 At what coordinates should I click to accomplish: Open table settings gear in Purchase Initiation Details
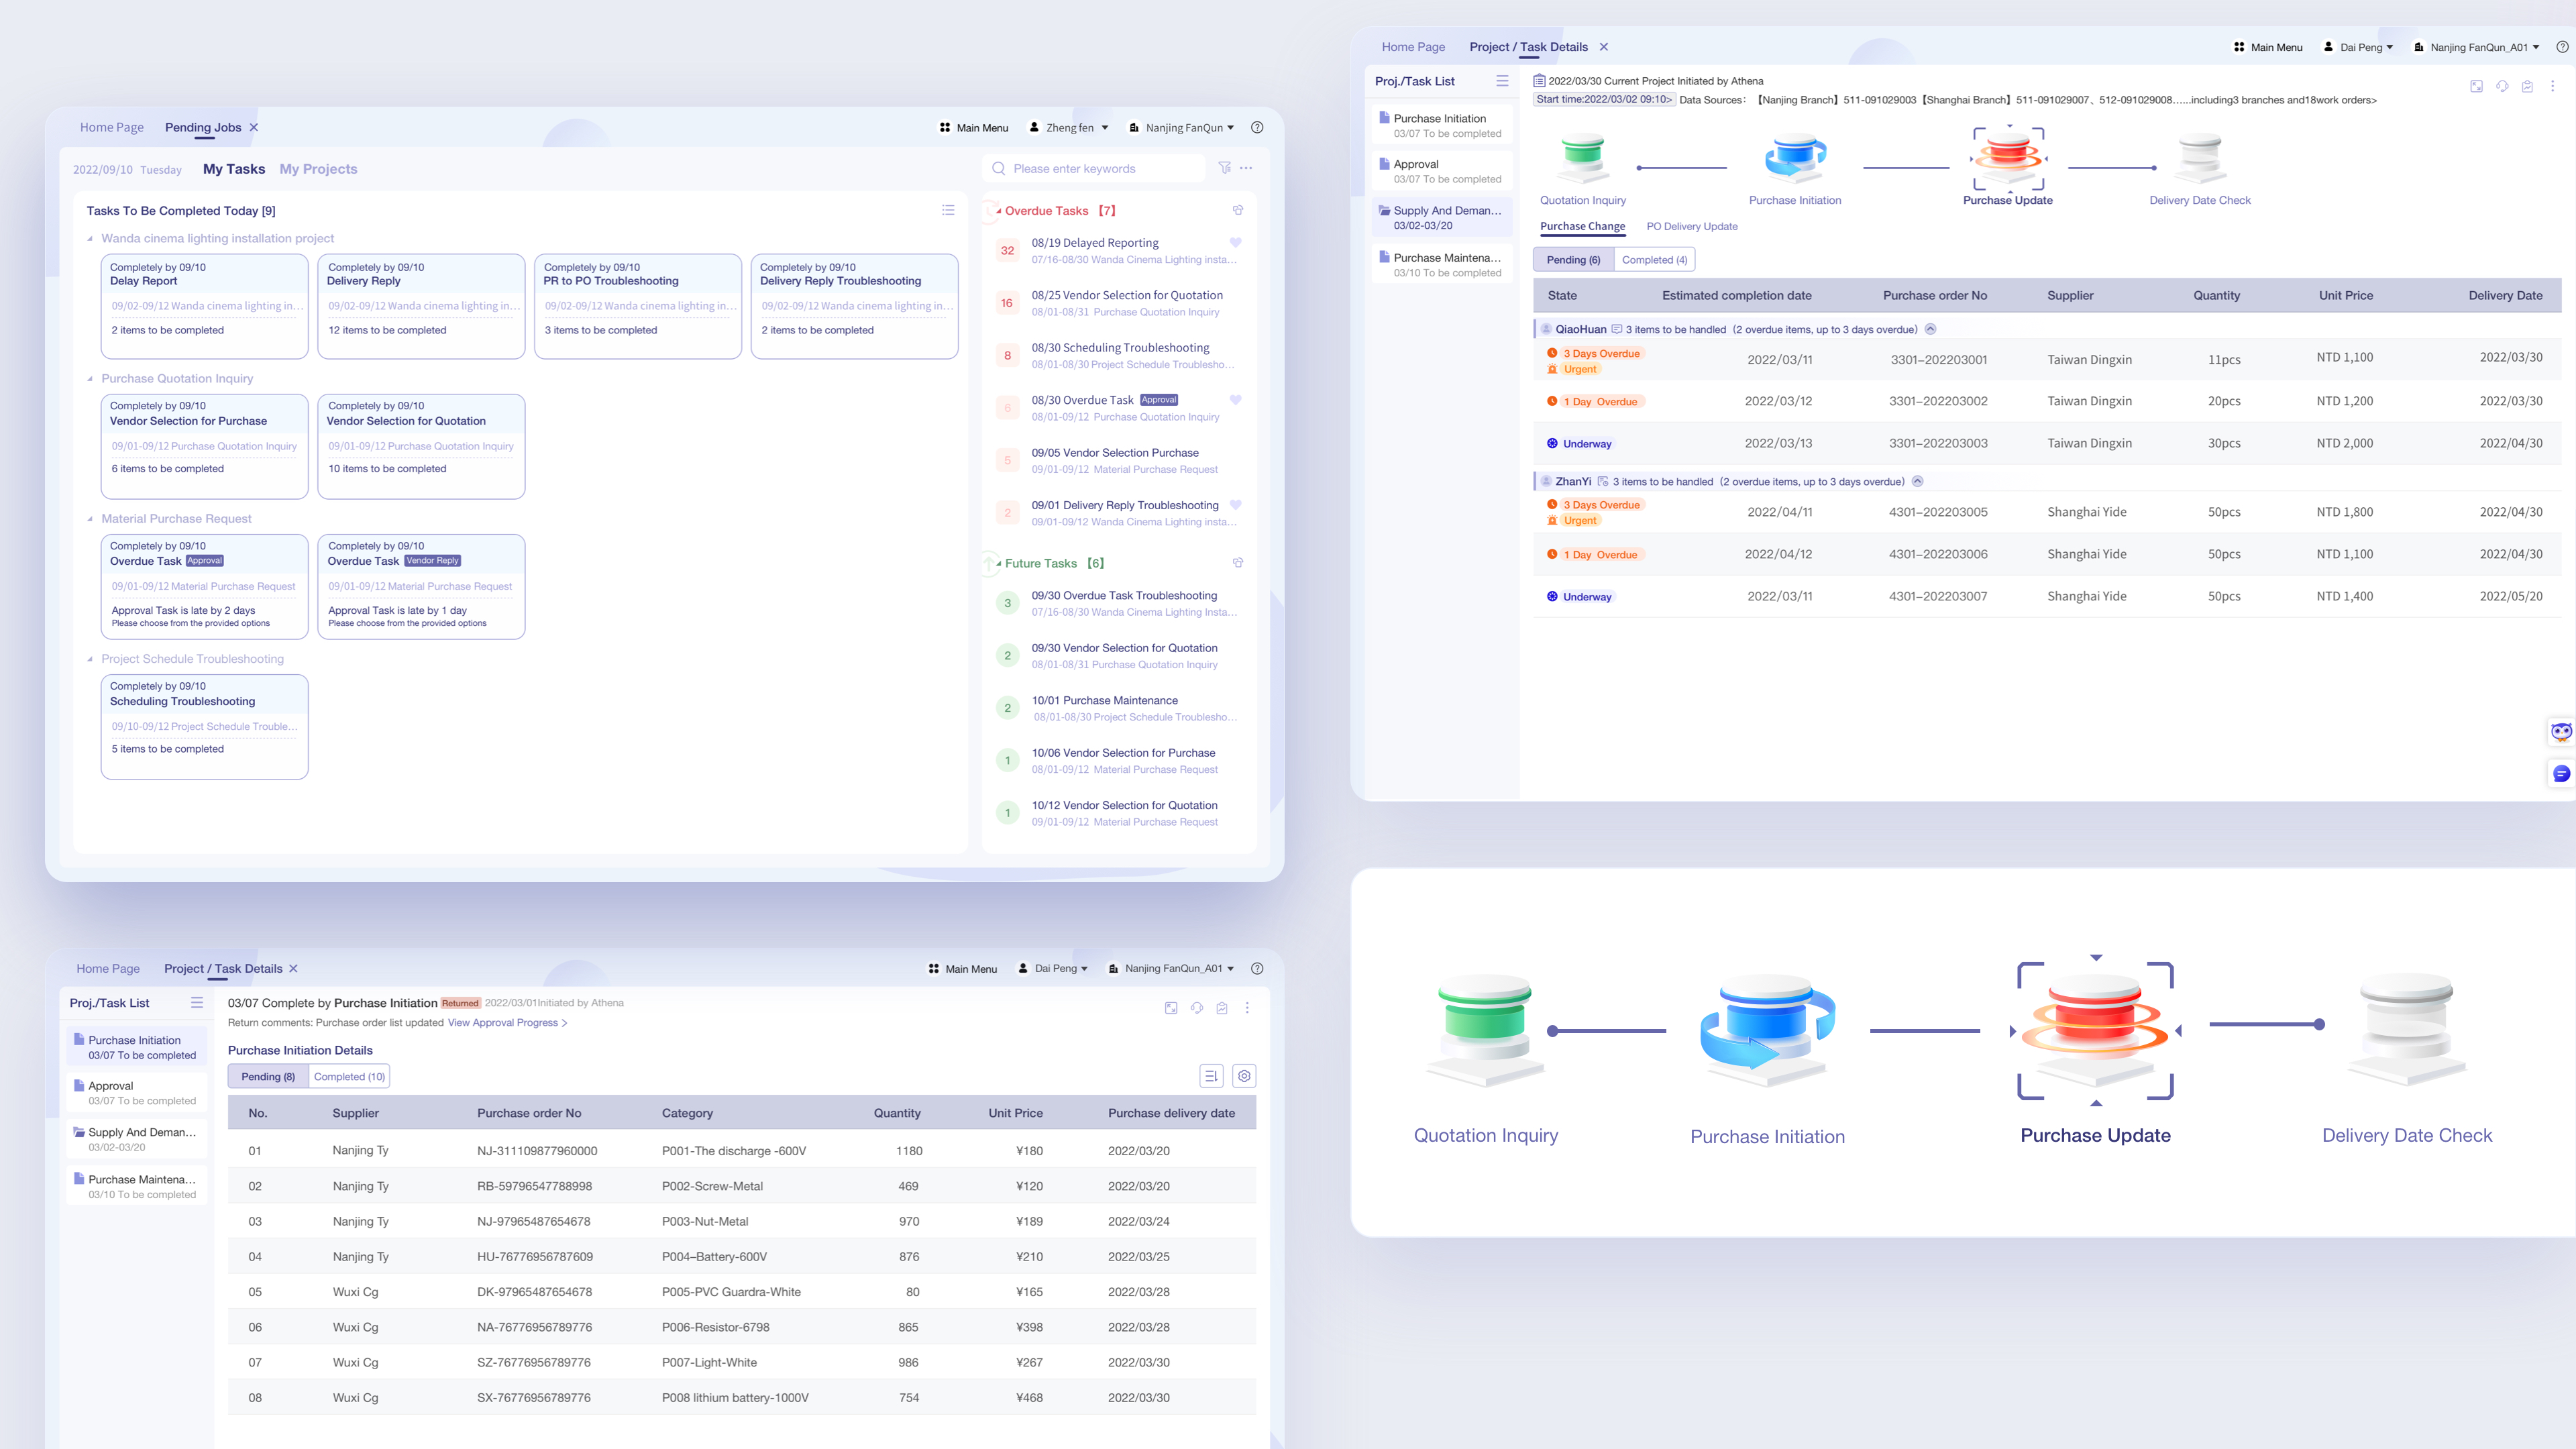coord(1244,1076)
